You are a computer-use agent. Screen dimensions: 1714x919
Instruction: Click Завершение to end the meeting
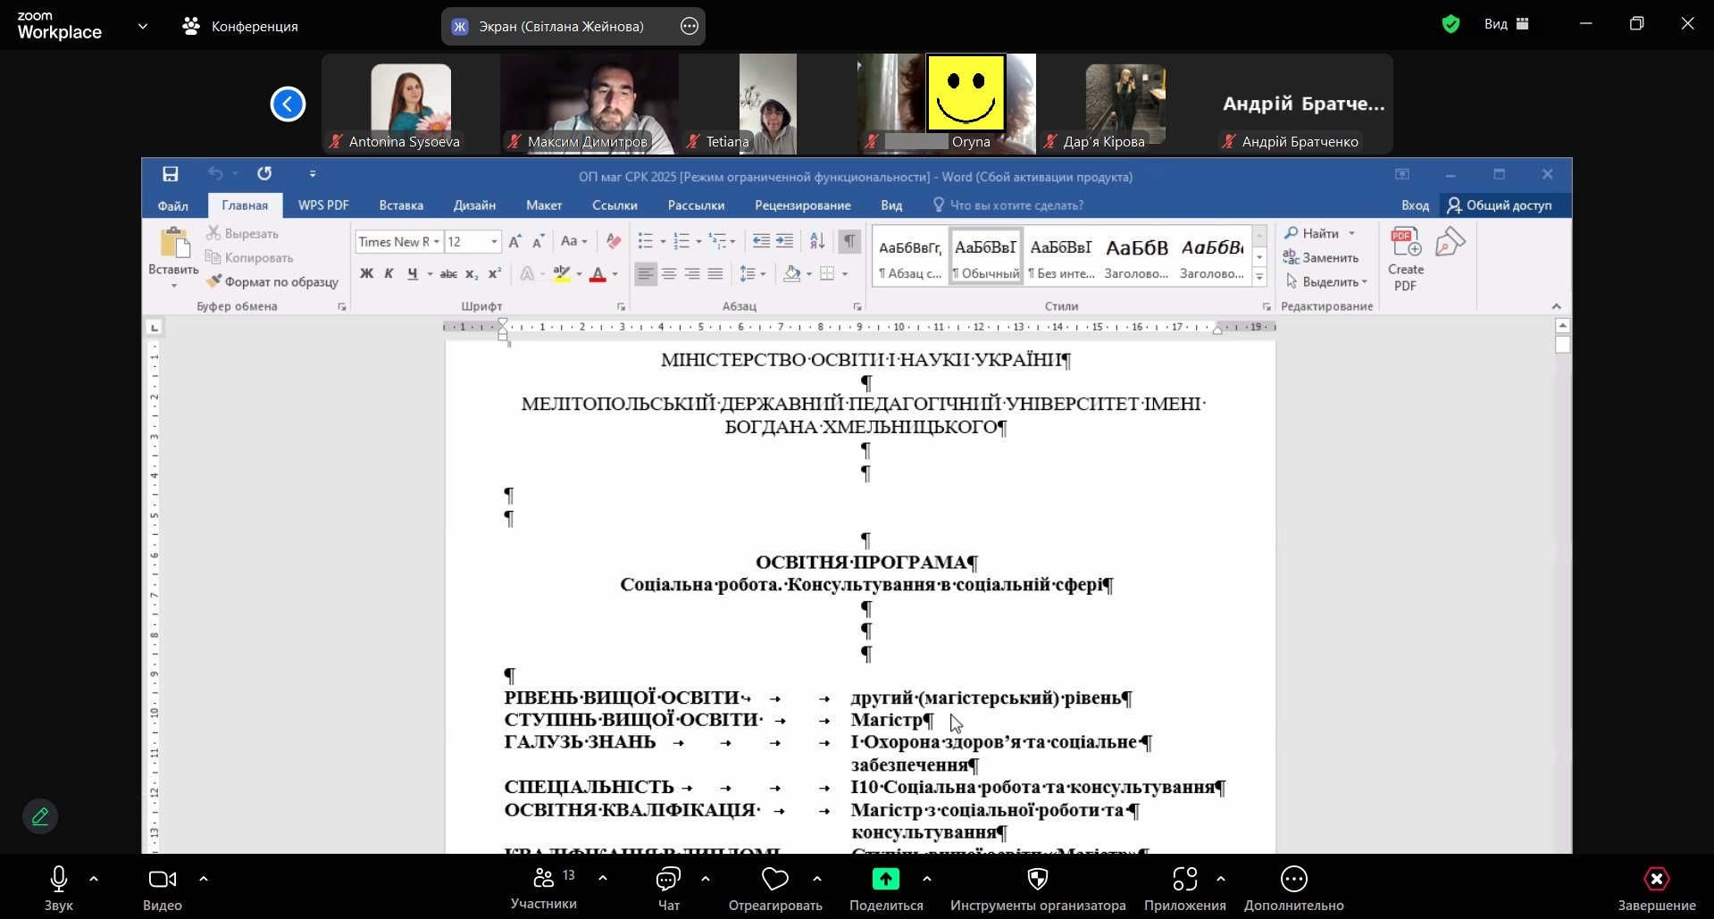pyautogui.click(x=1657, y=889)
